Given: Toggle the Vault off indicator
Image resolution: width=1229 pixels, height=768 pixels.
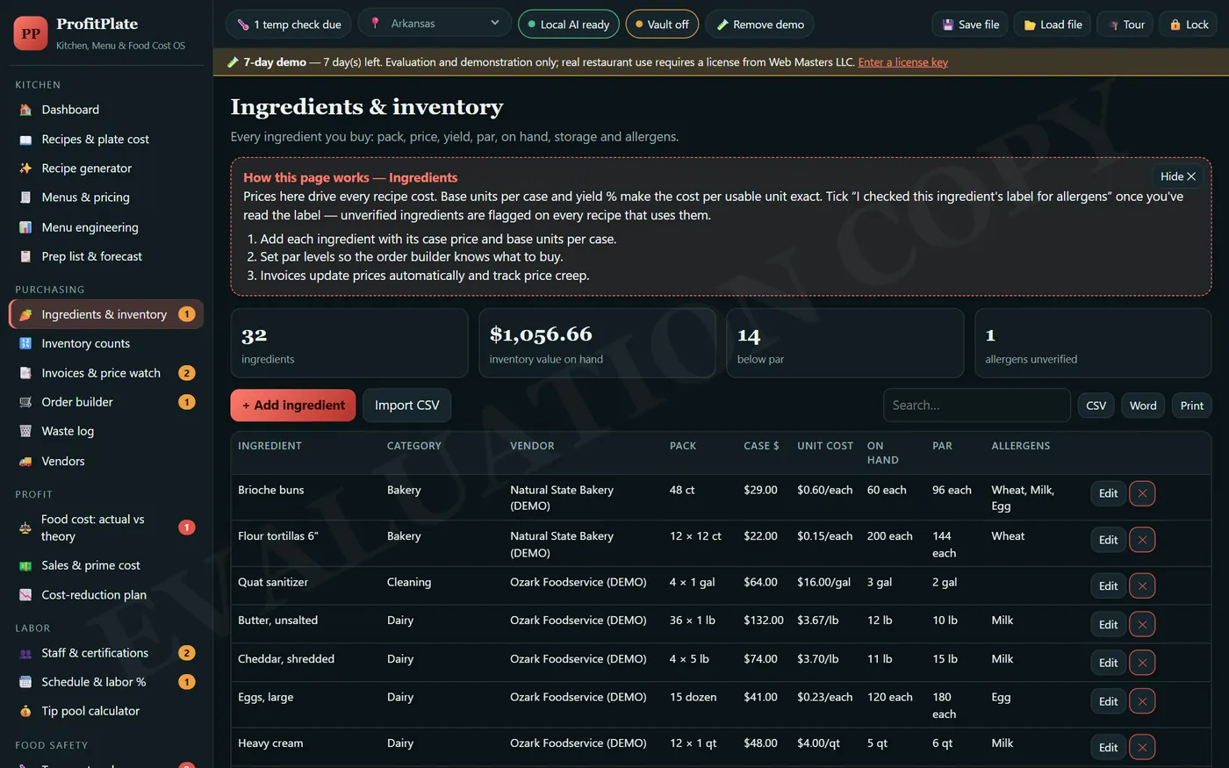Looking at the screenshot, I should coord(662,25).
